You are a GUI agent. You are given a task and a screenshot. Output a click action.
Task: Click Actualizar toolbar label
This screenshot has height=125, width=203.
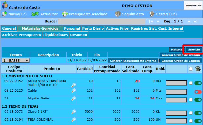(49, 14)
